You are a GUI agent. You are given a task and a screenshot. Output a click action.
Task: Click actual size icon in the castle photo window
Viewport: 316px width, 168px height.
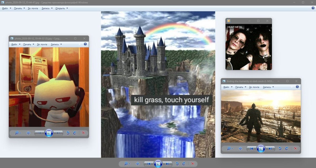click(137, 164)
